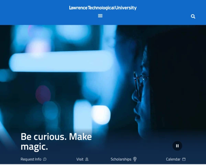Pause the hero background video
206x165 pixels.
click(177, 146)
